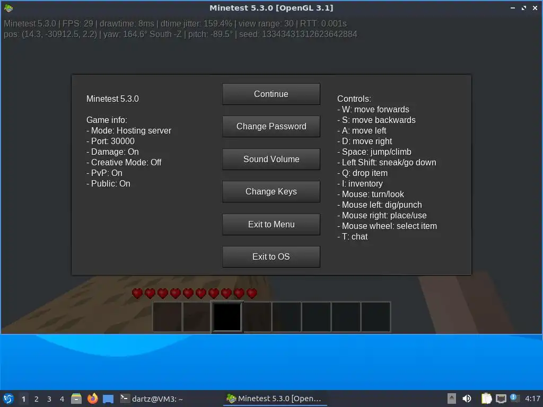Click 'T: chat' control line
Image resolution: width=543 pixels, height=407 pixels.
(x=353, y=237)
